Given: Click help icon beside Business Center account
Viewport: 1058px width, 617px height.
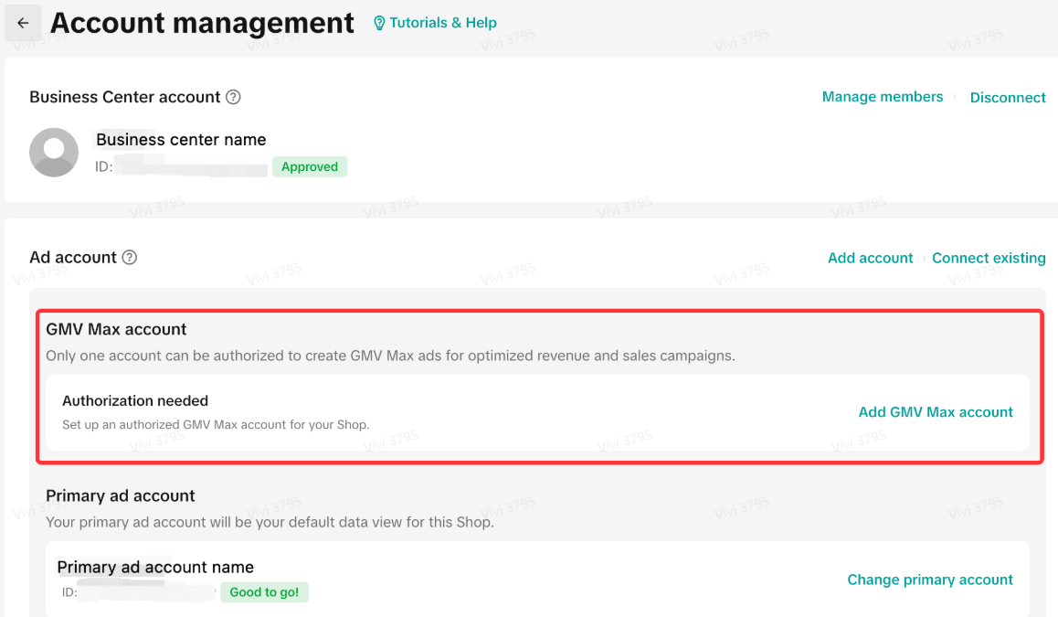Looking at the screenshot, I should tap(233, 97).
